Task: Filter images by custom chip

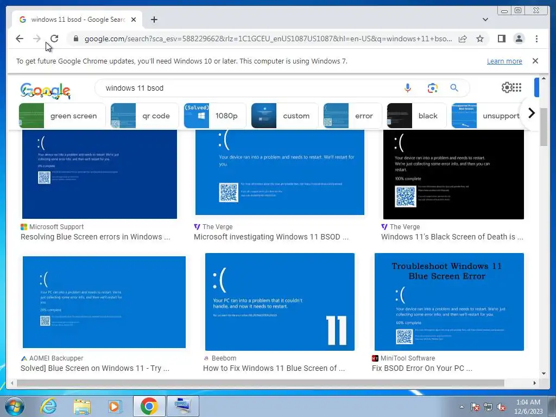Action: pyautogui.click(x=285, y=116)
